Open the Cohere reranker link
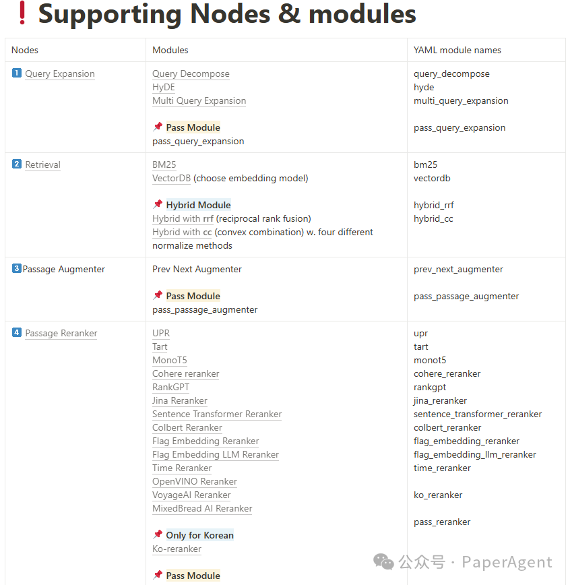The width and height of the screenshot is (570, 585). [x=186, y=373]
